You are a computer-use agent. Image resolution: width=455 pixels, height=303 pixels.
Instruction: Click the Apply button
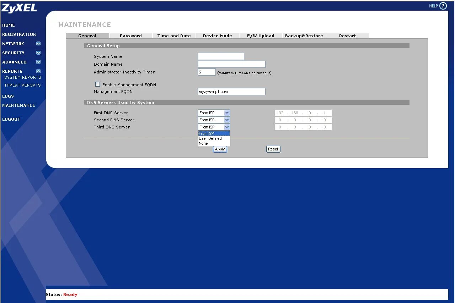tap(220, 149)
